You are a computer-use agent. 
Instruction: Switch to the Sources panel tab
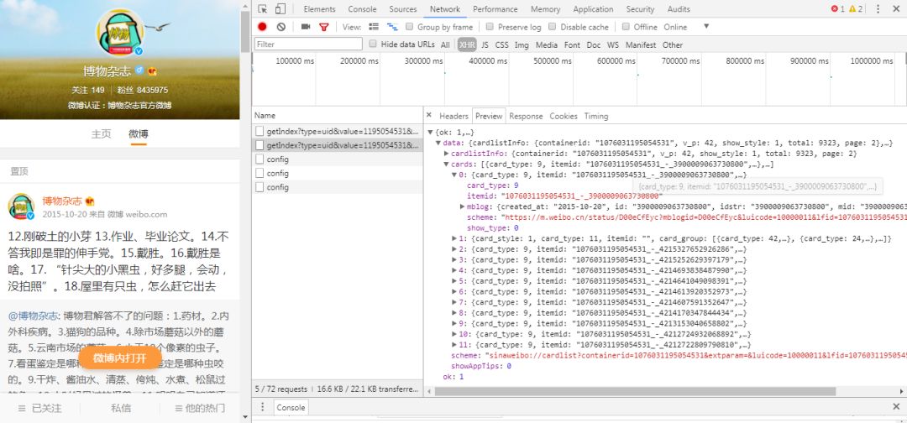[x=402, y=8]
